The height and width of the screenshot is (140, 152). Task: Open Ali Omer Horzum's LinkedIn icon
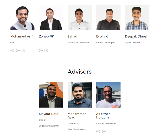[98, 131]
